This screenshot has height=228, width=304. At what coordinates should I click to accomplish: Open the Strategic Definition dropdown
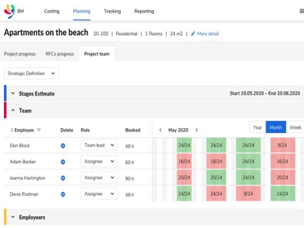point(31,73)
